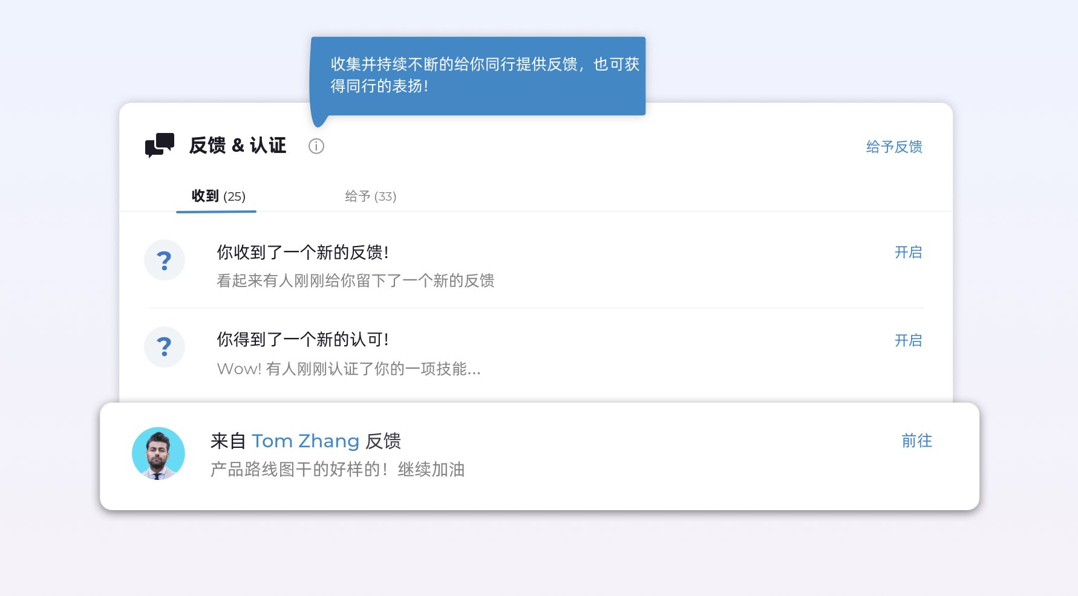Click the message 产品路线图干的好样的!继续加油
The image size is (1078, 596).
tap(337, 469)
